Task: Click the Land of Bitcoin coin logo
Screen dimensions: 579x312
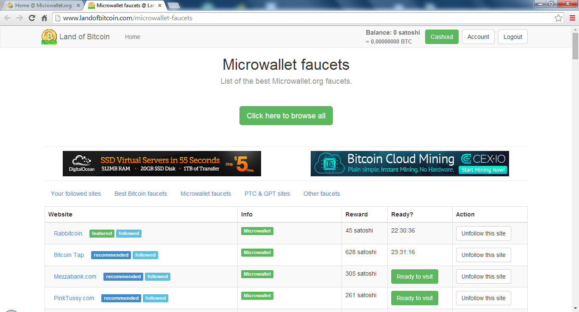Action: pyautogui.click(x=49, y=37)
